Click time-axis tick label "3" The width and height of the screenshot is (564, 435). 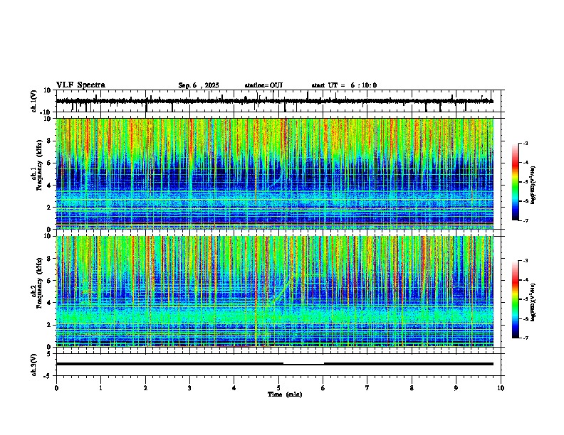(189, 388)
